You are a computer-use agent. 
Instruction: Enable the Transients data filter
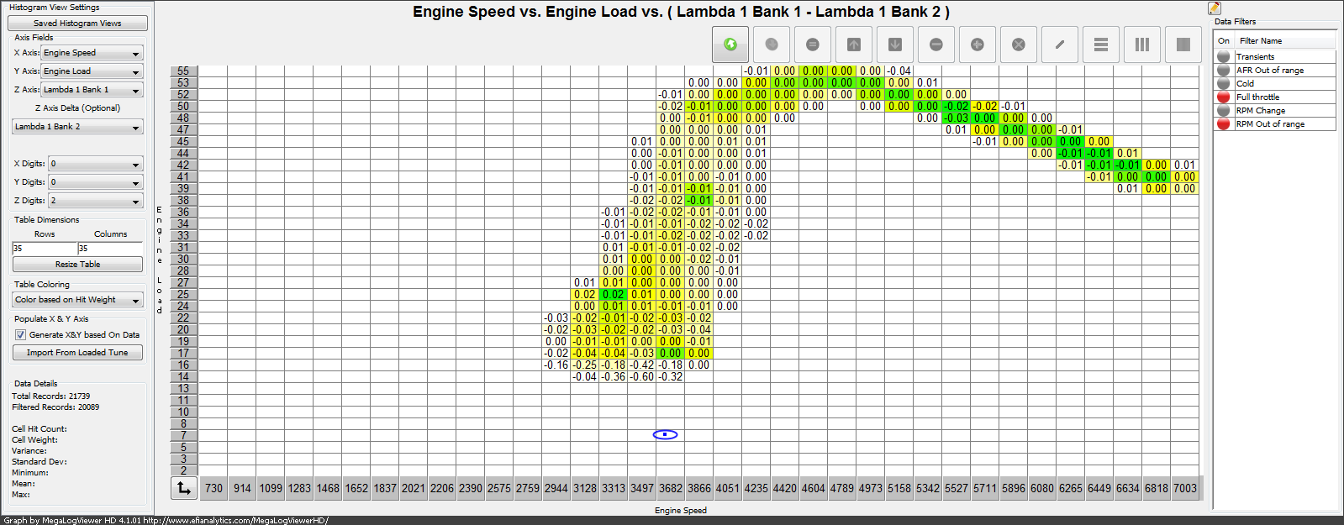(x=1223, y=57)
